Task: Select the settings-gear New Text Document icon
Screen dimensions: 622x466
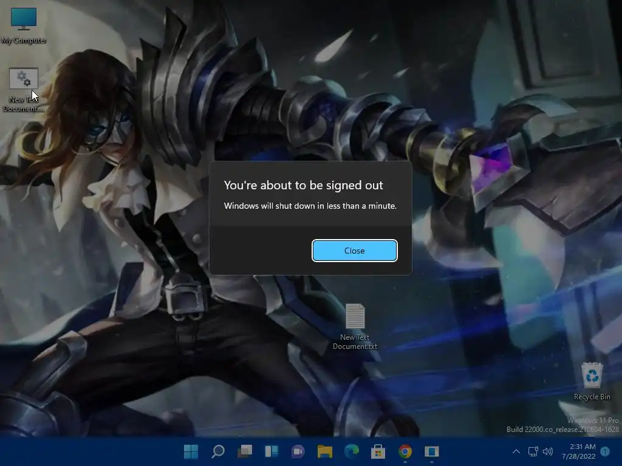Action: click(24, 90)
